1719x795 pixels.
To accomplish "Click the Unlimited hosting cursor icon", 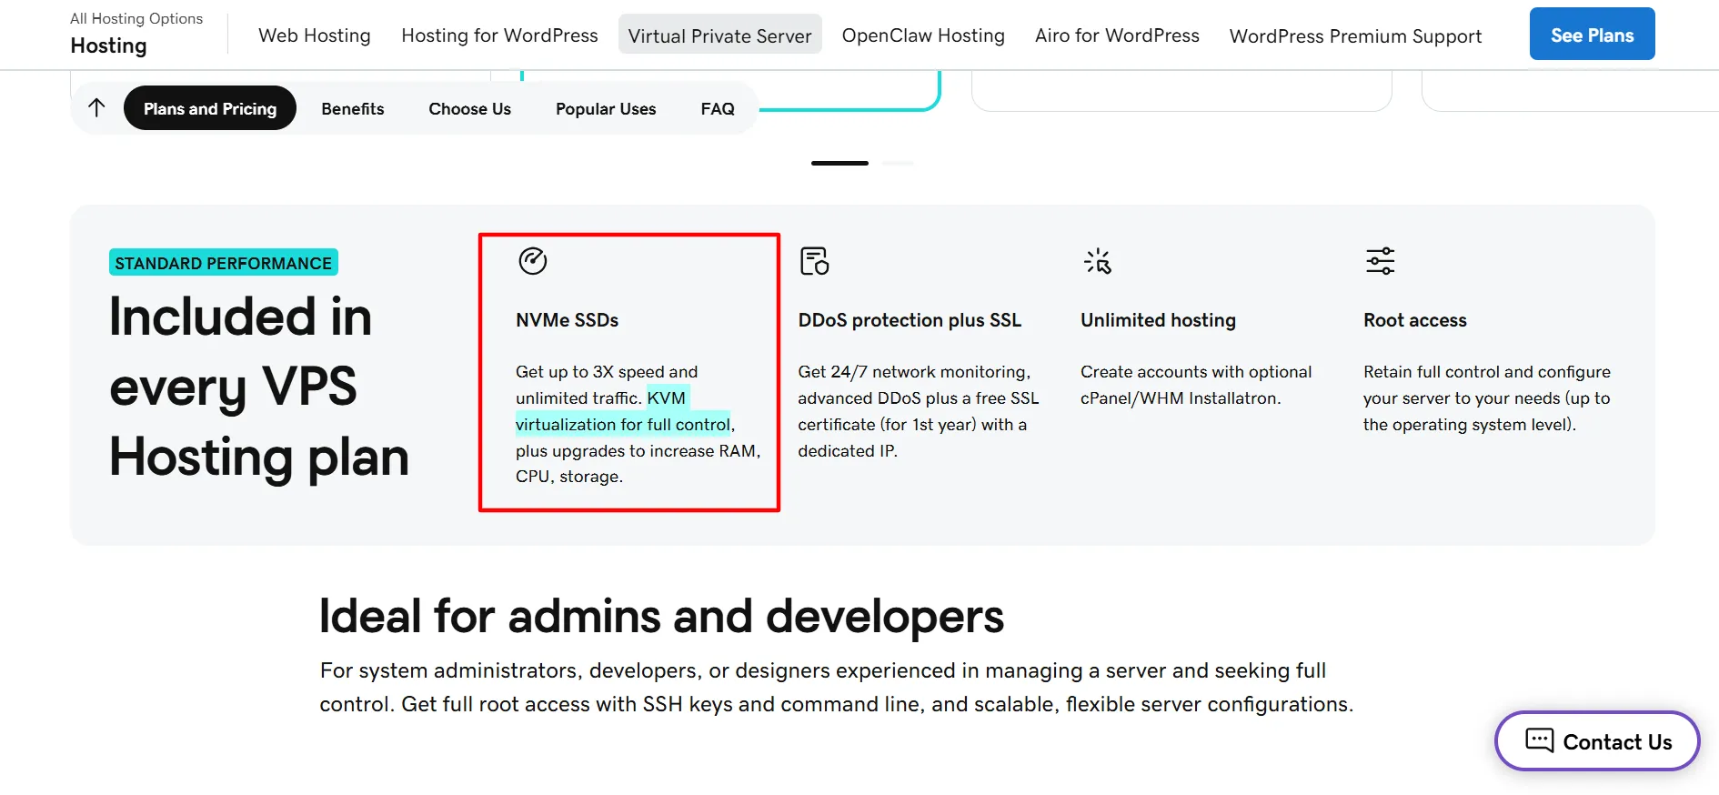I will click(x=1098, y=261).
